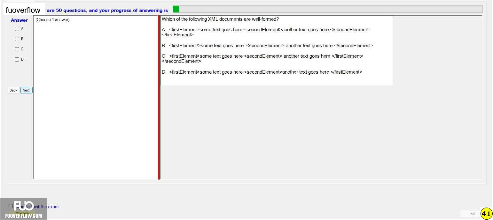Click the option B XML text
Image resolution: width=493 pixels, height=220 pixels.
tap(268, 46)
